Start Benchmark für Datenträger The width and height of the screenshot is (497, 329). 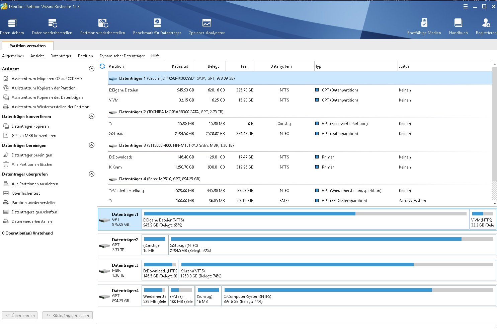[157, 26]
